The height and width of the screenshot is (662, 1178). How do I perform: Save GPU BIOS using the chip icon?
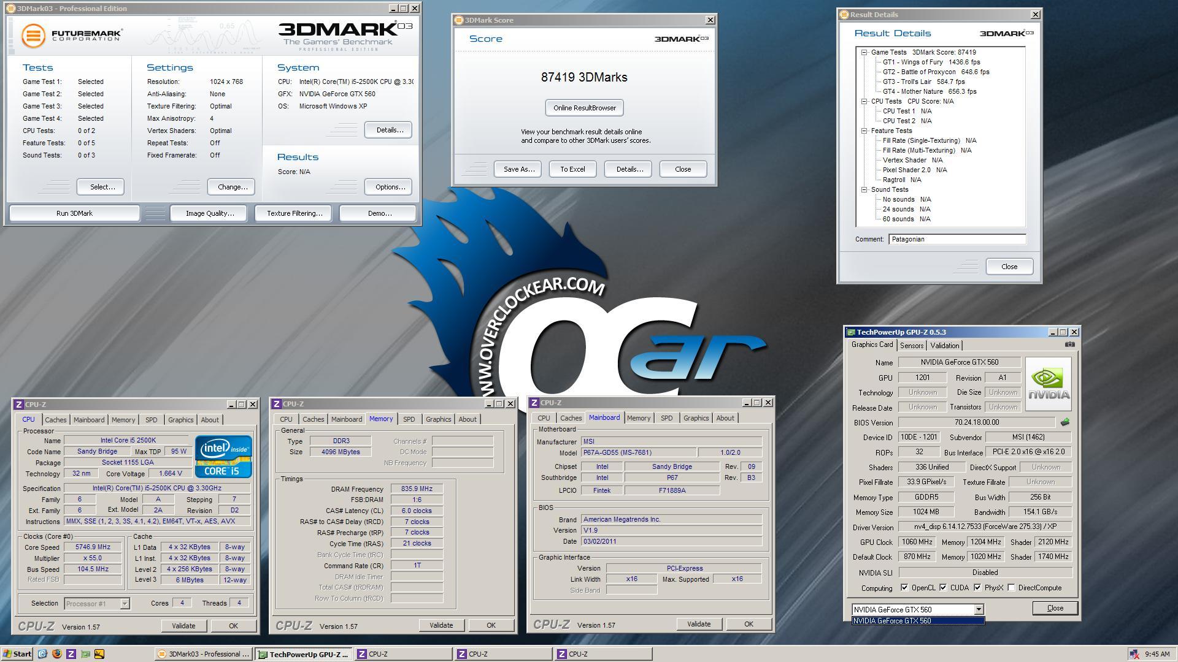1065,422
